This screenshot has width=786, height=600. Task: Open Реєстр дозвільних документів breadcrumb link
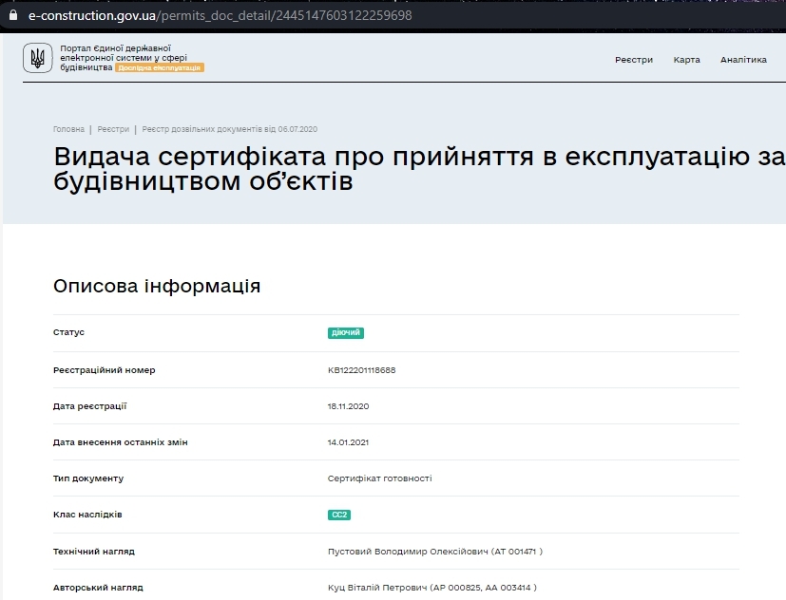point(230,129)
